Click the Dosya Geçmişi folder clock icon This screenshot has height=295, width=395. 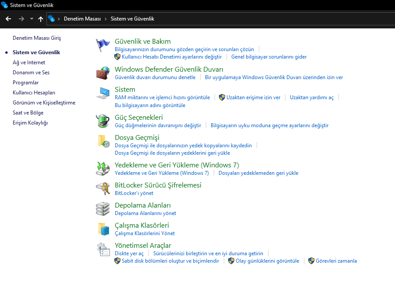click(x=103, y=141)
